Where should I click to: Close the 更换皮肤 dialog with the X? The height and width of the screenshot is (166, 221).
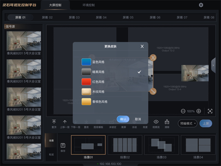coord(142,46)
